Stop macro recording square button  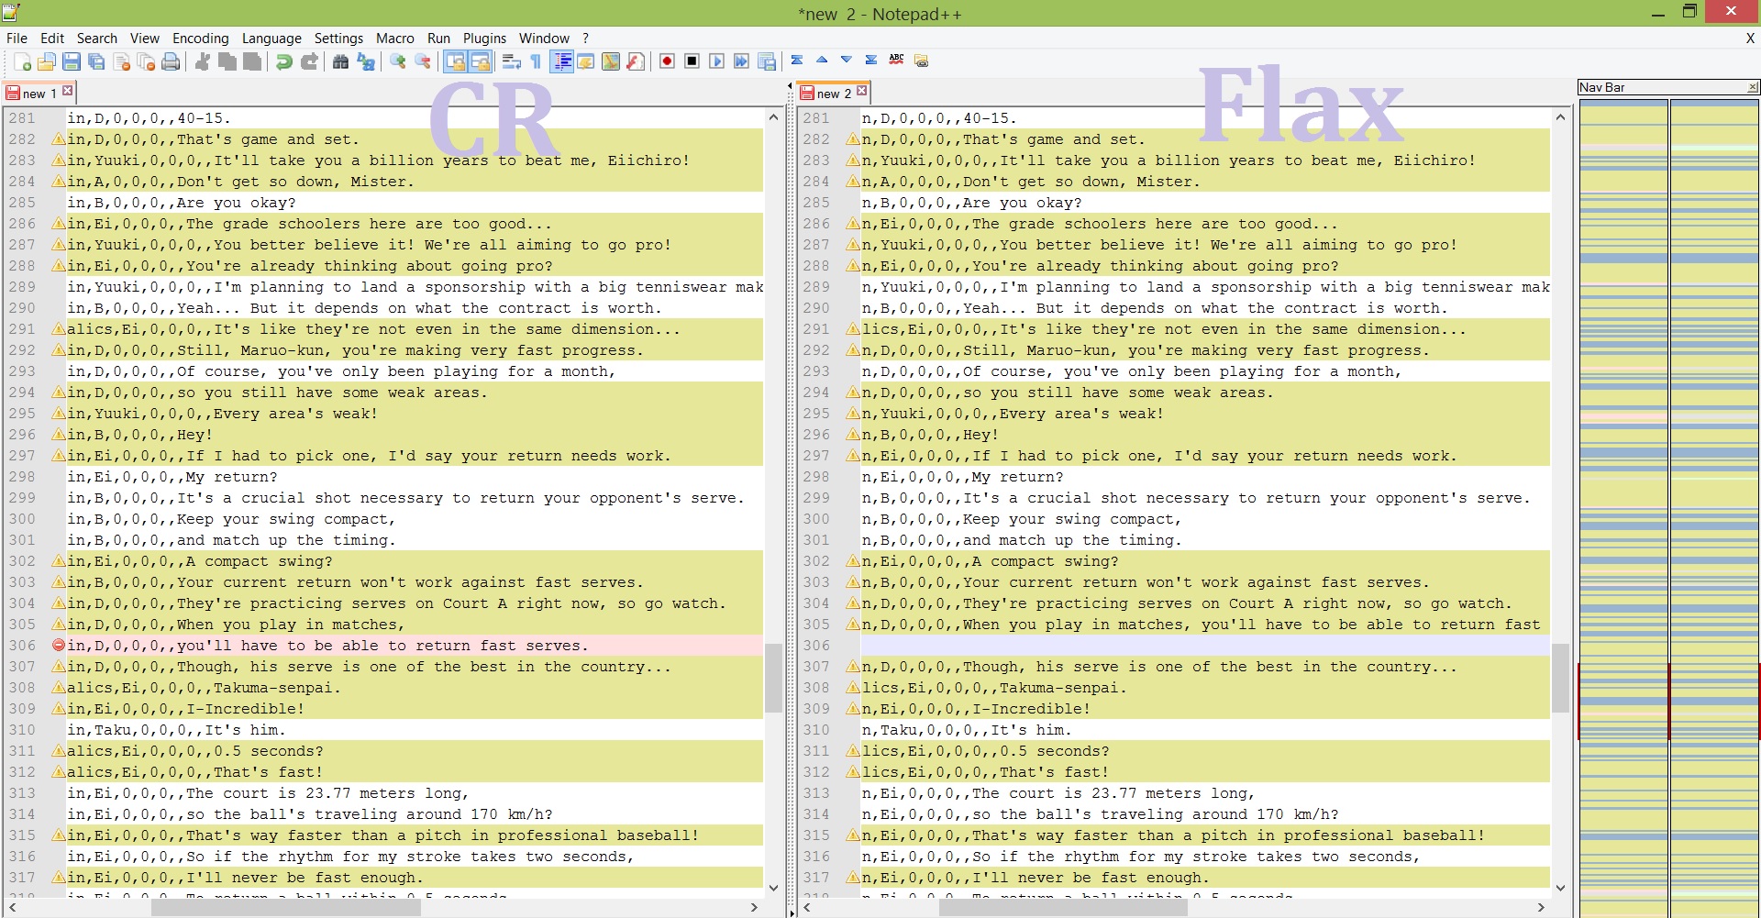pos(692,61)
